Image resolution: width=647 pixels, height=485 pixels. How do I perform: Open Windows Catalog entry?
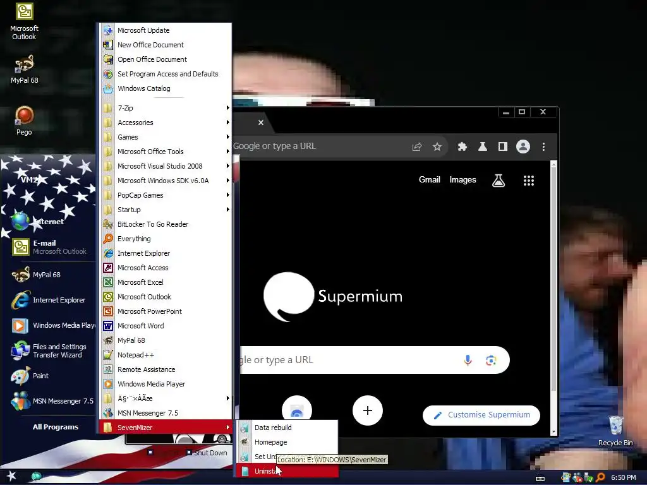[x=166, y=88]
